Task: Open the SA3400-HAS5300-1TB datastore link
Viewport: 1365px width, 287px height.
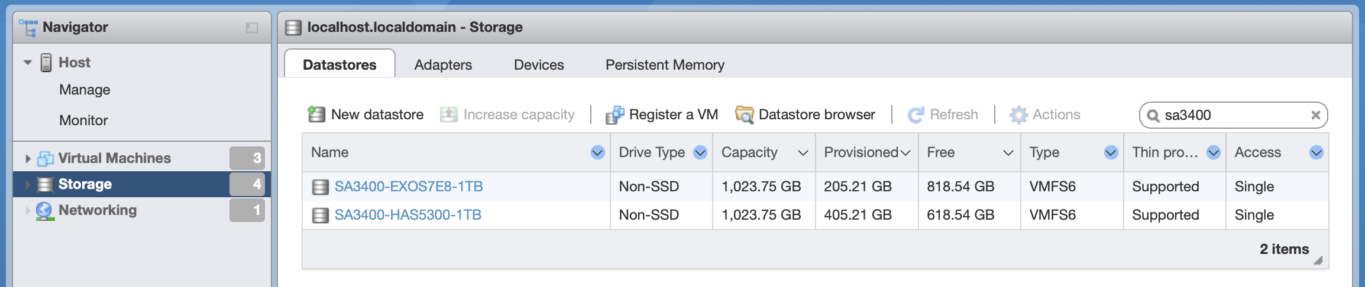Action: pyautogui.click(x=408, y=215)
